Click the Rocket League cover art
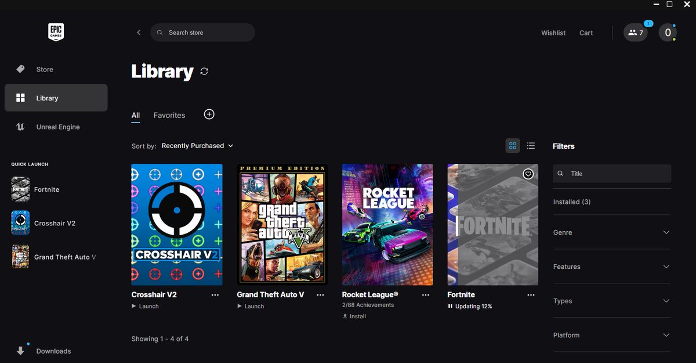 point(387,224)
